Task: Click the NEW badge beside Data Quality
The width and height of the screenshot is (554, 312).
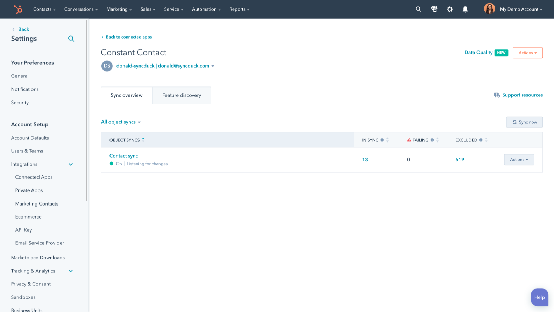Action: 501,53
